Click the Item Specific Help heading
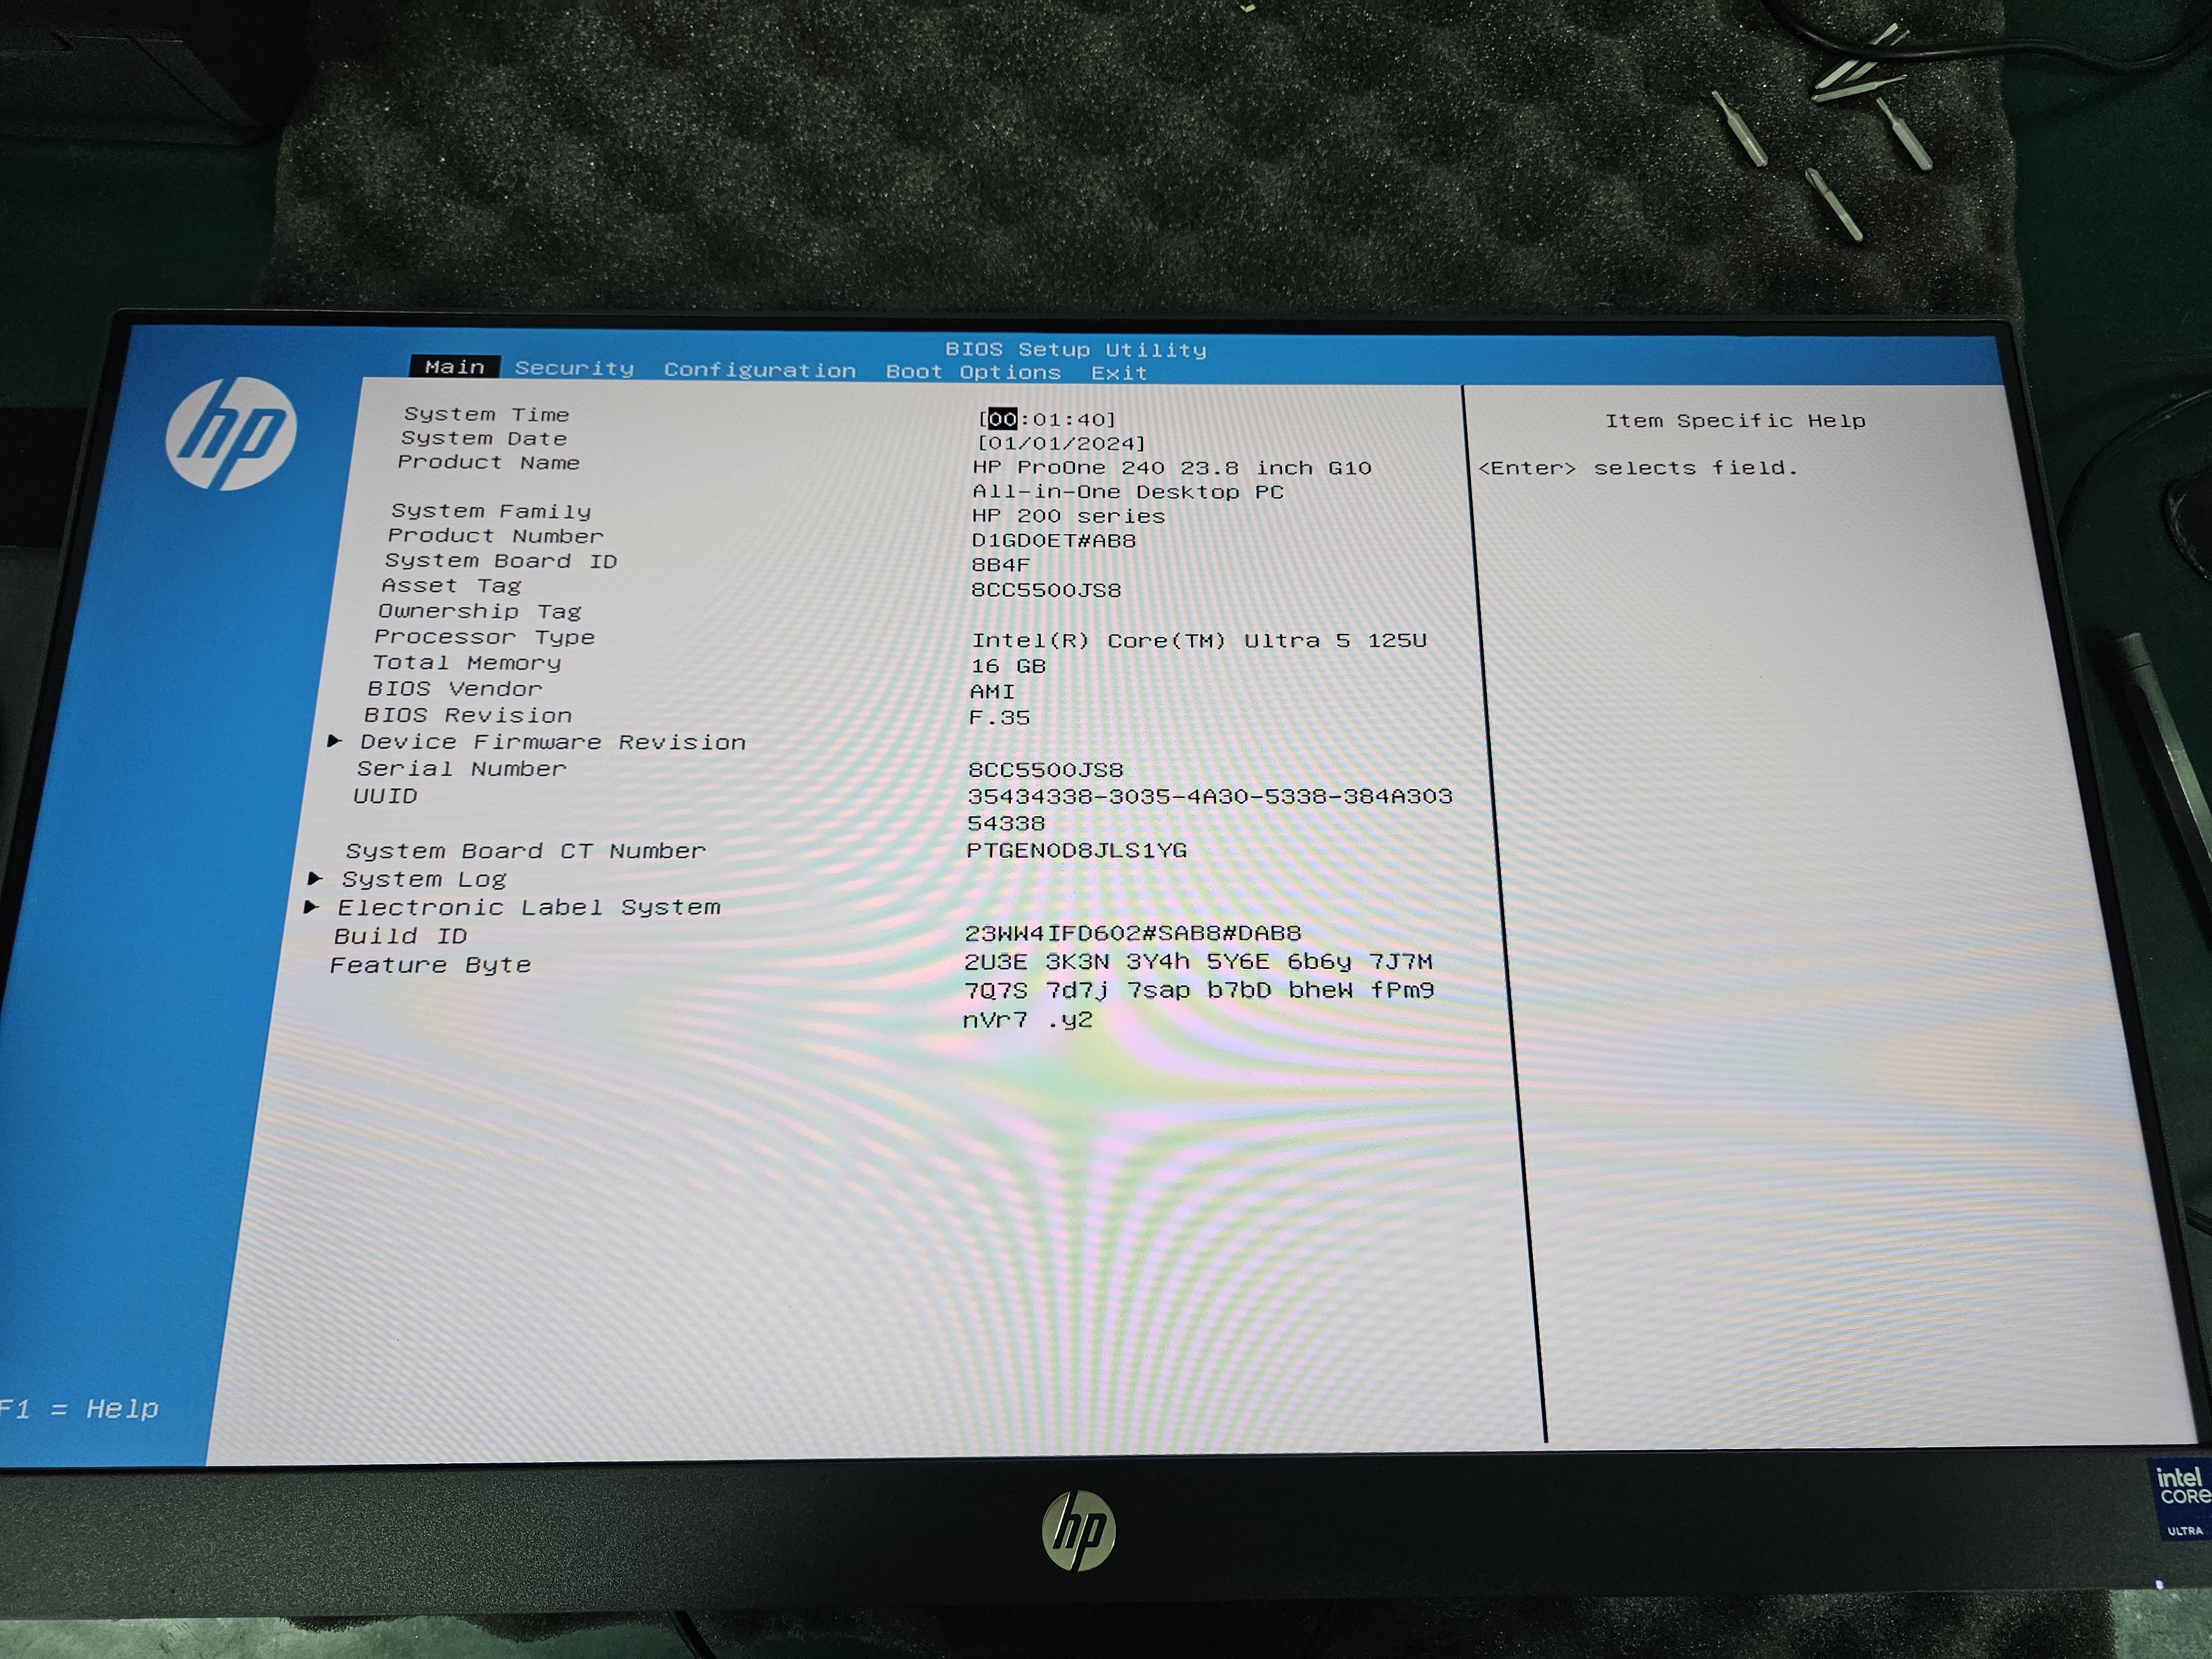The width and height of the screenshot is (2212, 1659). [x=1734, y=421]
